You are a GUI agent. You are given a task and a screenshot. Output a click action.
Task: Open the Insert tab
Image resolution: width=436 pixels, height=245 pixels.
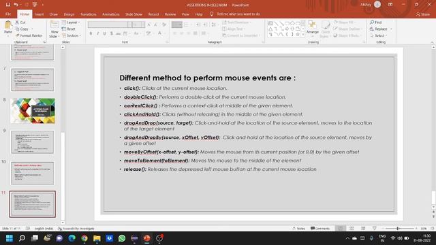(x=40, y=14)
